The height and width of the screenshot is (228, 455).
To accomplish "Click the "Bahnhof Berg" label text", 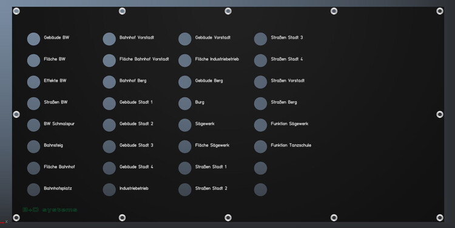I will point(133,80).
